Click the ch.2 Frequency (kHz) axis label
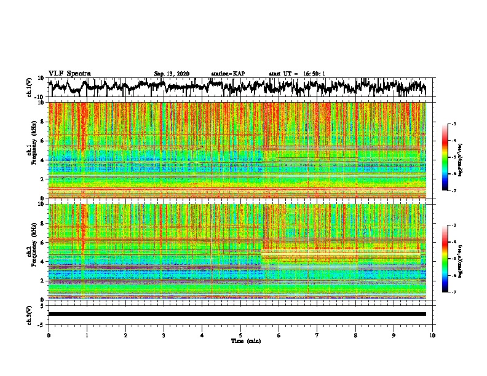This screenshot has height=376, width=487. click(x=31, y=245)
